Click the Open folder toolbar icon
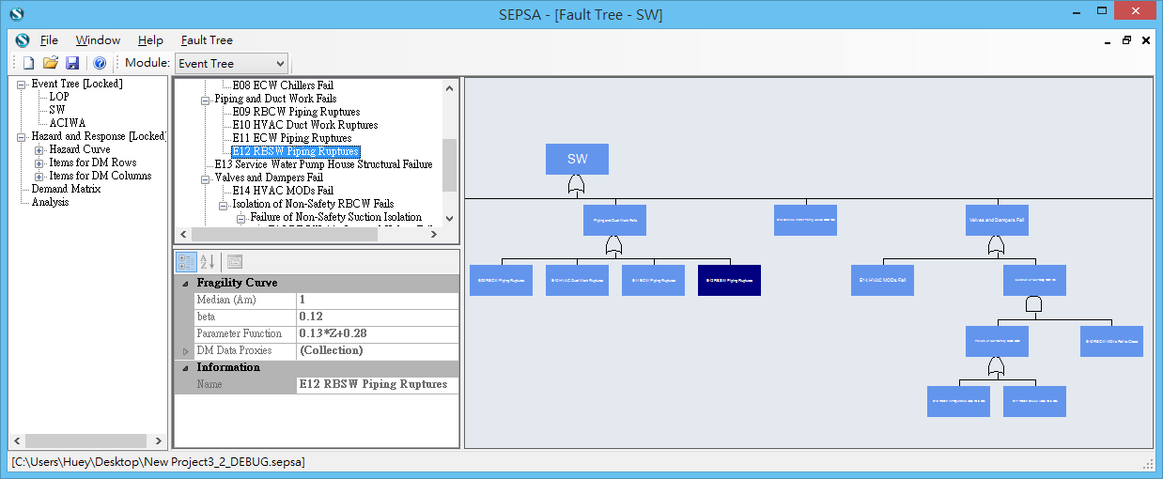Screen dimensions: 1163x479 [51, 63]
